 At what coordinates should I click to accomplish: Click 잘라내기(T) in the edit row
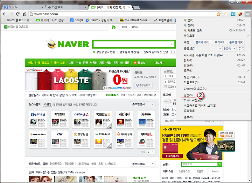tap(202, 42)
